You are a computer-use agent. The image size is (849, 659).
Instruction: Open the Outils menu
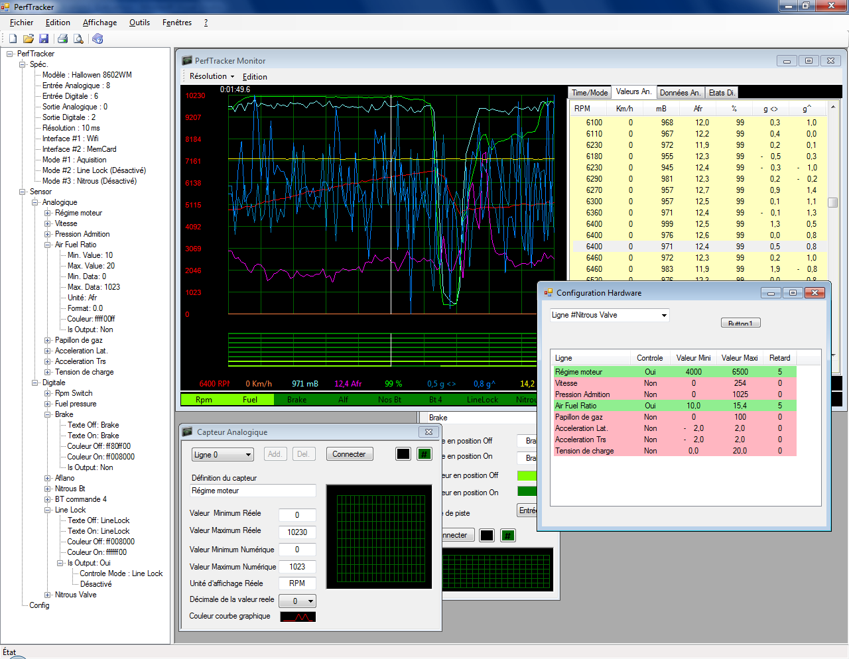(x=139, y=23)
